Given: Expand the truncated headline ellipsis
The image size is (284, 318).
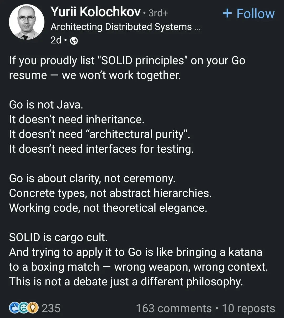Looking at the screenshot, I should pyautogui.click(x=197, y=28).
